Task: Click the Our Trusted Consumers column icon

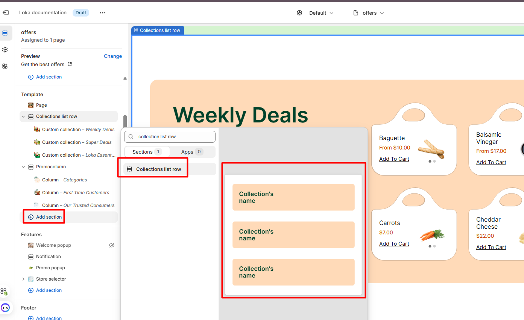Action: (x=37, y=205)
